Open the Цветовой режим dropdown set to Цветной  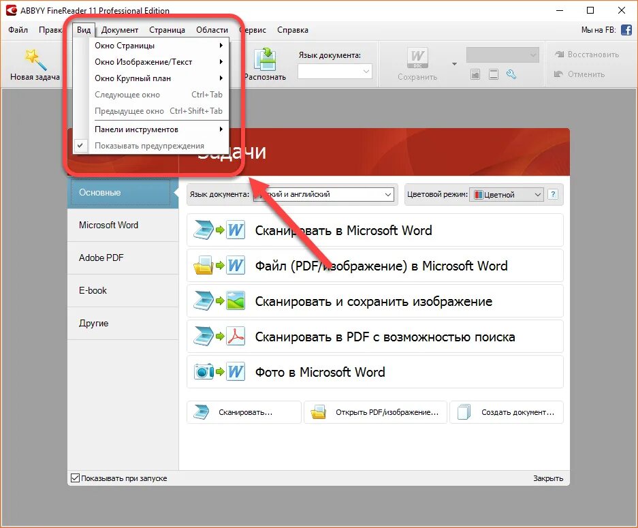coord(507,195)
